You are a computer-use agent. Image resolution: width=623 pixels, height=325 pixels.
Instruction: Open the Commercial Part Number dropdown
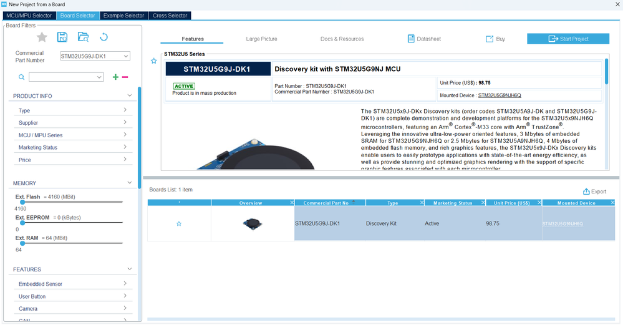126,56
